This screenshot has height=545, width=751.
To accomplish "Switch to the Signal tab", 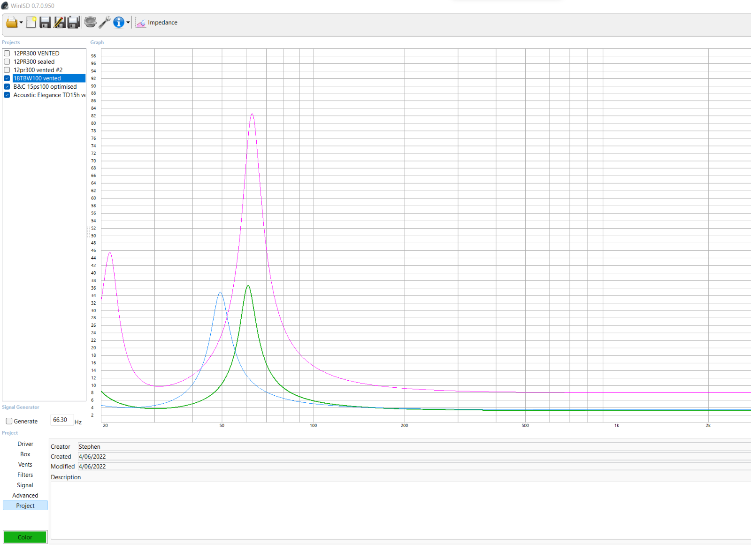I will point(25,485).
